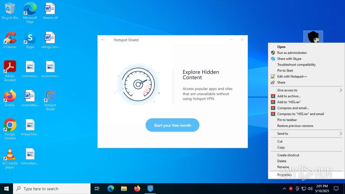This screenshot has height=194, width=345.
Task: Select the Firefox desktop shortcut
Action: [x=10, y=99]
